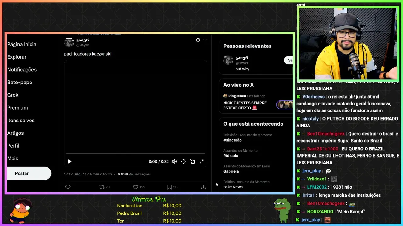The width and height of the screenshot is (403, 226).
Task: Share the tweet via share icon
Action: 203,187
